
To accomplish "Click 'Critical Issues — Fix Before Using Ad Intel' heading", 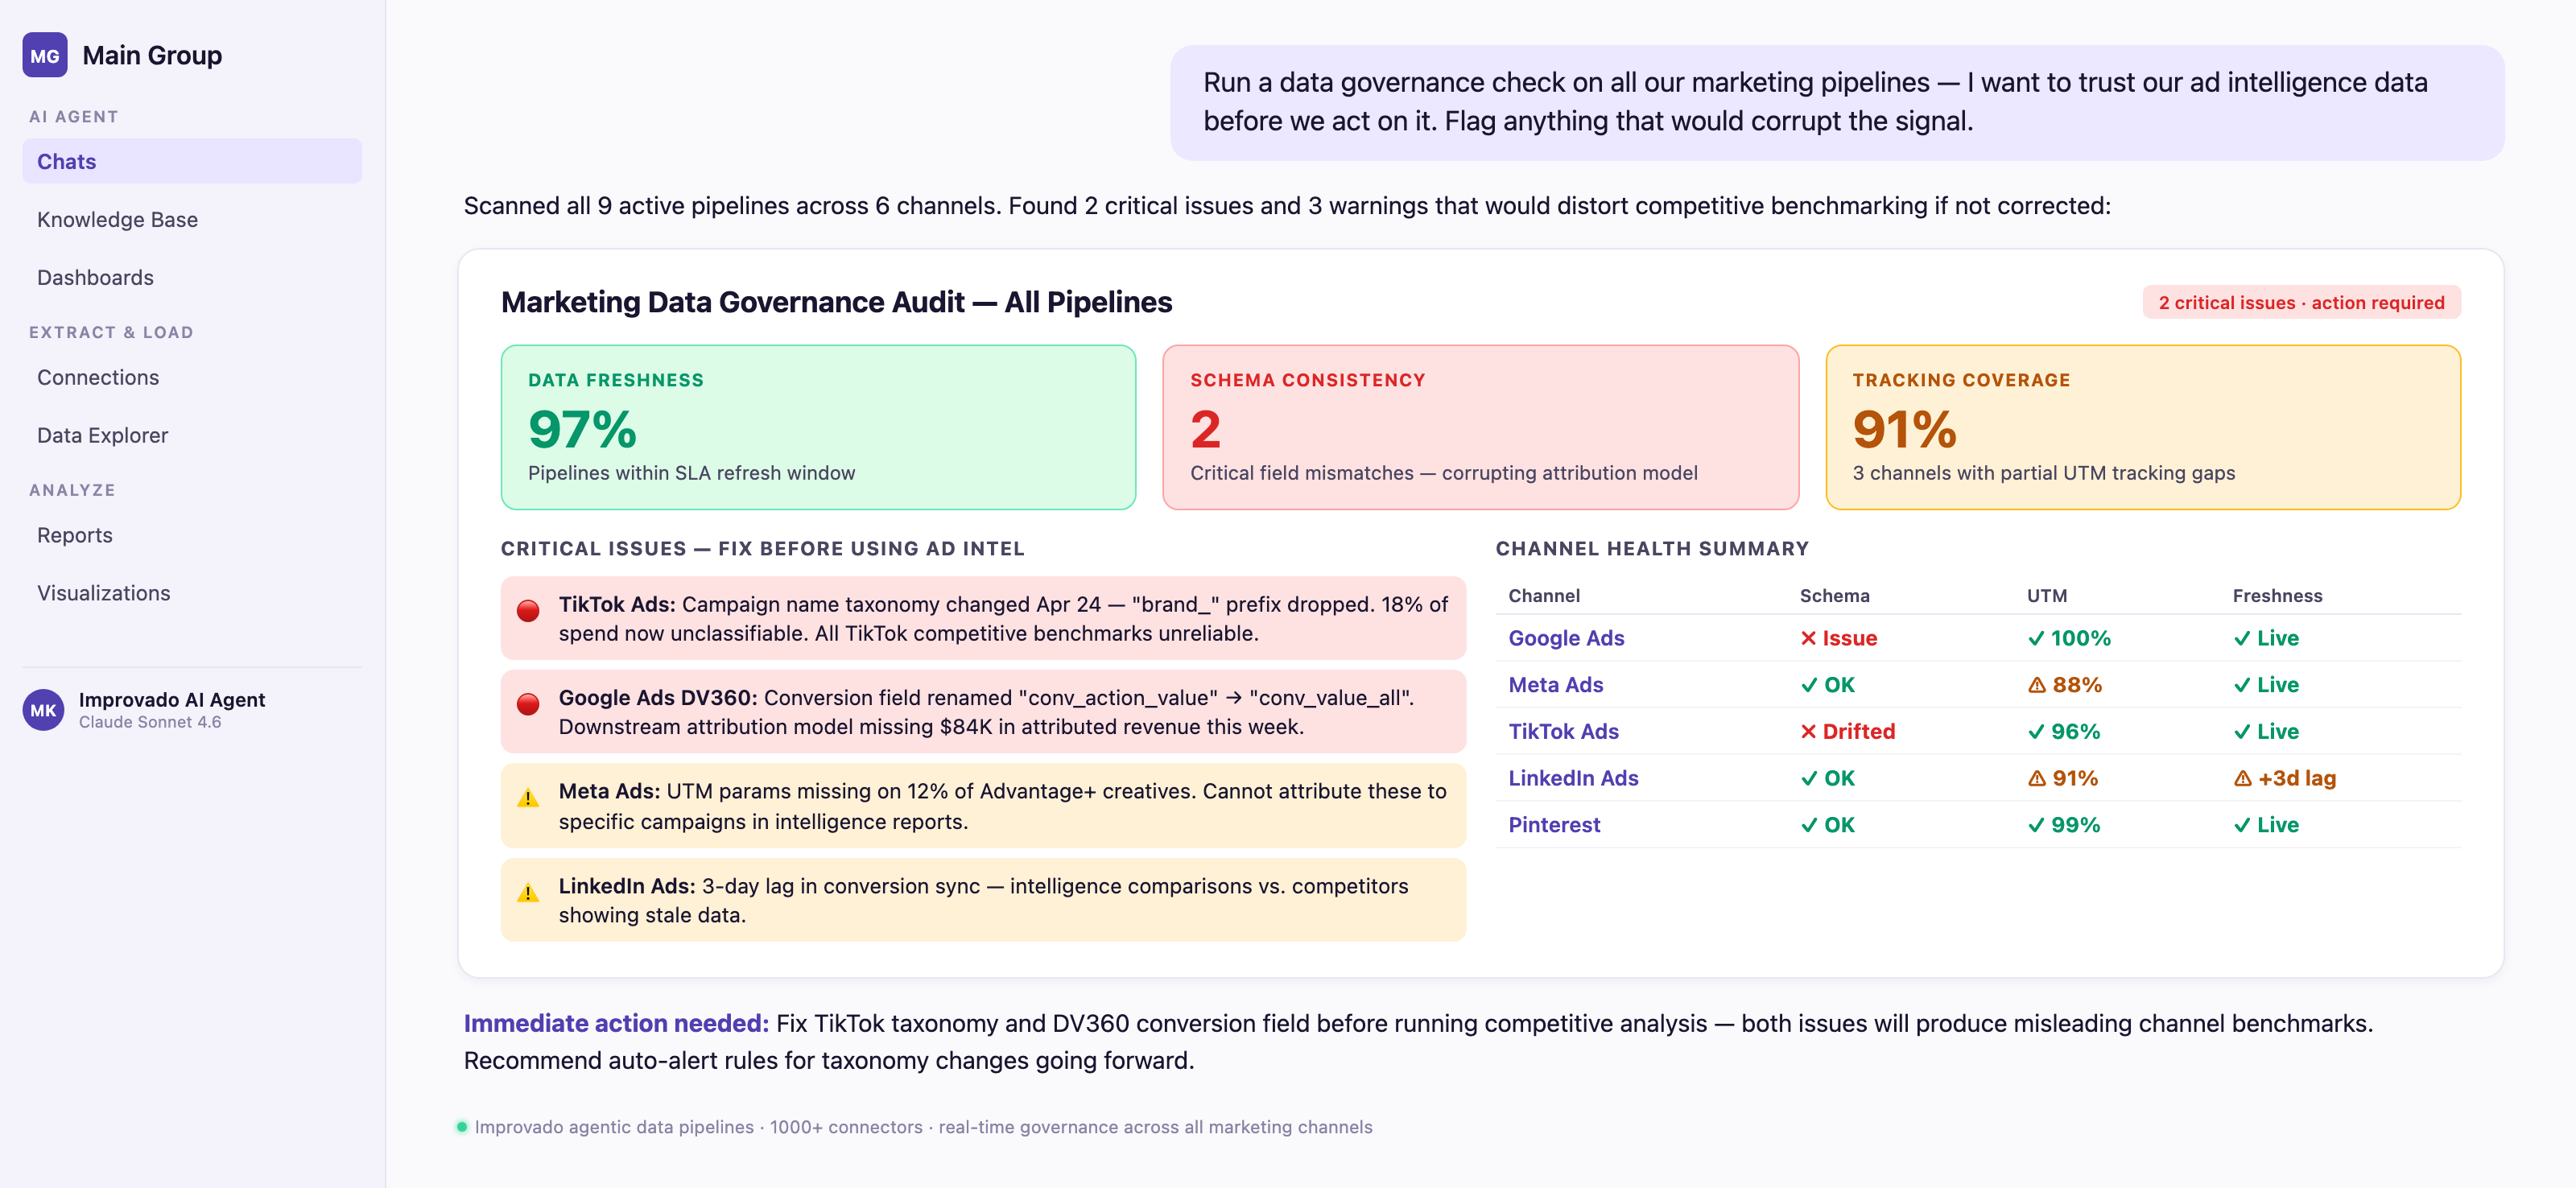I will pyautogui.click(x=762, y=549).
